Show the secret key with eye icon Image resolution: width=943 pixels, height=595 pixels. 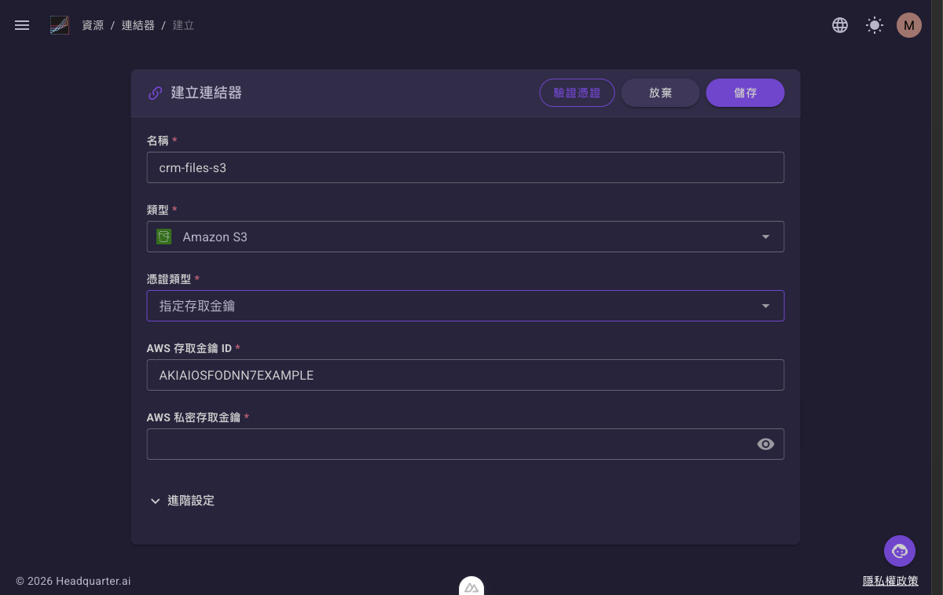(x=765, y=444)
